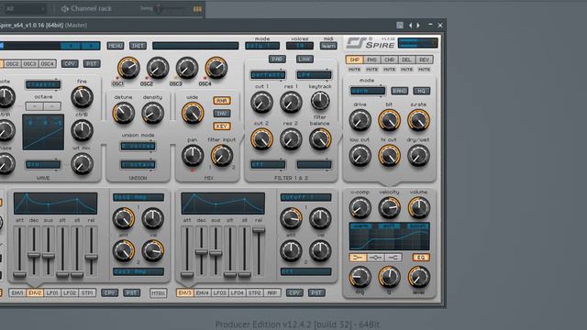Image resolution: width=587 pixels, height=330 pixels.
Task: Click the OSC3 mix level knob
Action: pos(187,68)
